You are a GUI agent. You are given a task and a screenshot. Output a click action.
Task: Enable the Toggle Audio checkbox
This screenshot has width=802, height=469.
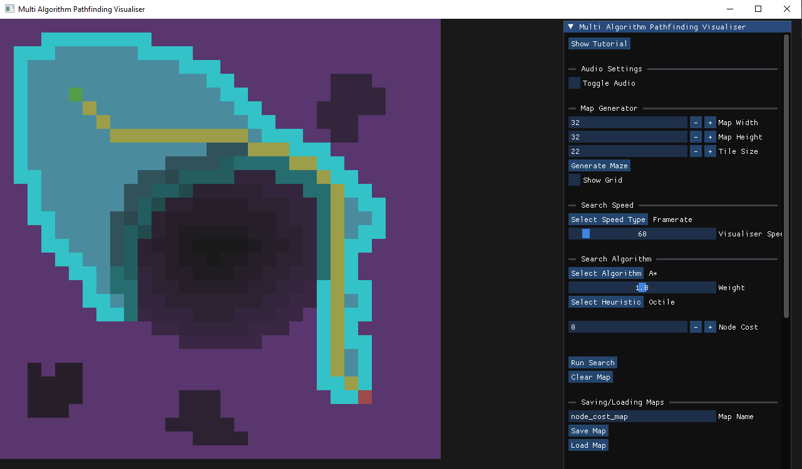pyautogui.click(x=574, y=83)
